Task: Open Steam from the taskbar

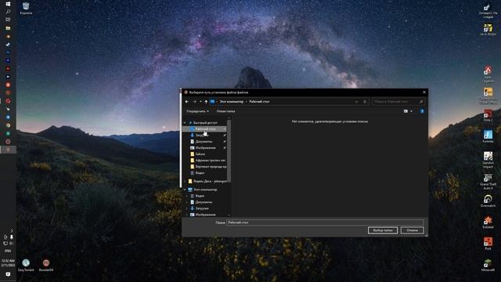Action: pos(8,45)
